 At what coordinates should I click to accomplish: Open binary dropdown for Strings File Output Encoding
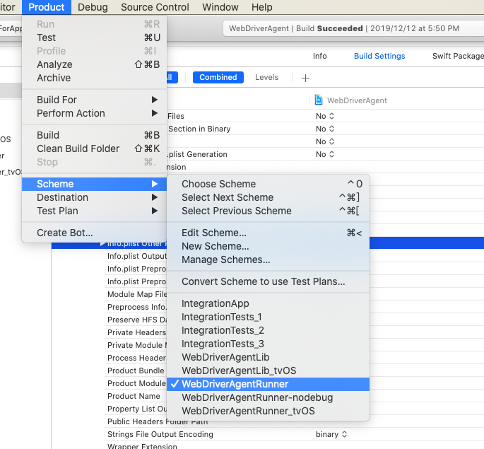click(331, 434)
